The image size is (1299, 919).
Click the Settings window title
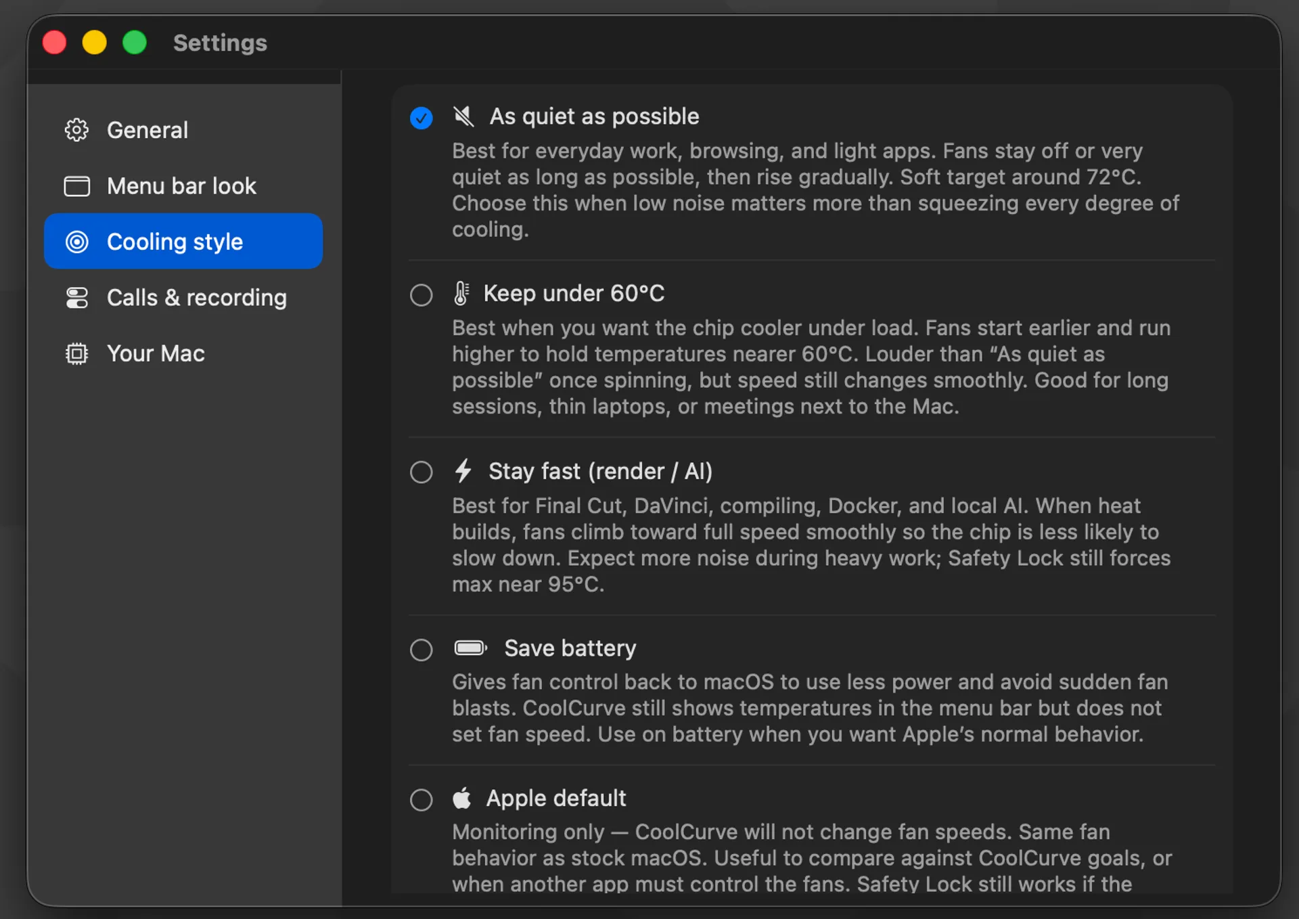pos(220,43)
